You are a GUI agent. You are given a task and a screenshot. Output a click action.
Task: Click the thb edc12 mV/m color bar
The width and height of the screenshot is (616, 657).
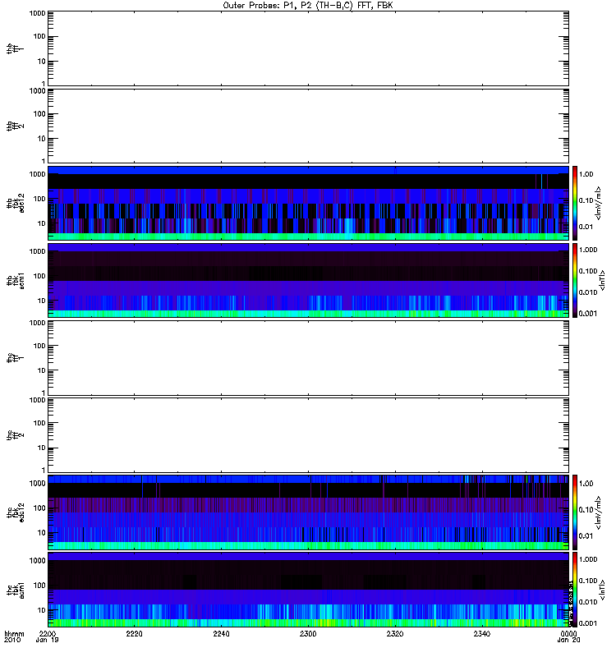coord(575,203)
